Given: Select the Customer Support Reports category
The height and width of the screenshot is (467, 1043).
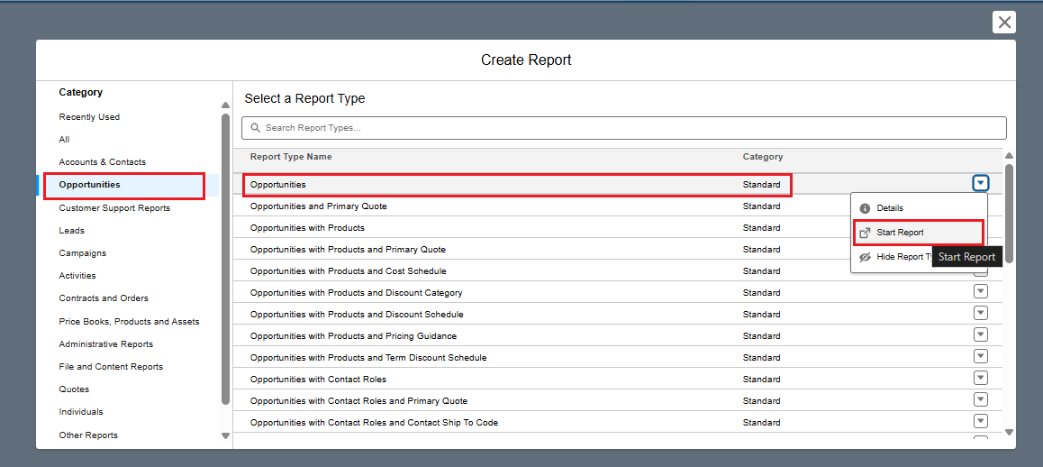Looking at the screenshot, I should point(114,208).
